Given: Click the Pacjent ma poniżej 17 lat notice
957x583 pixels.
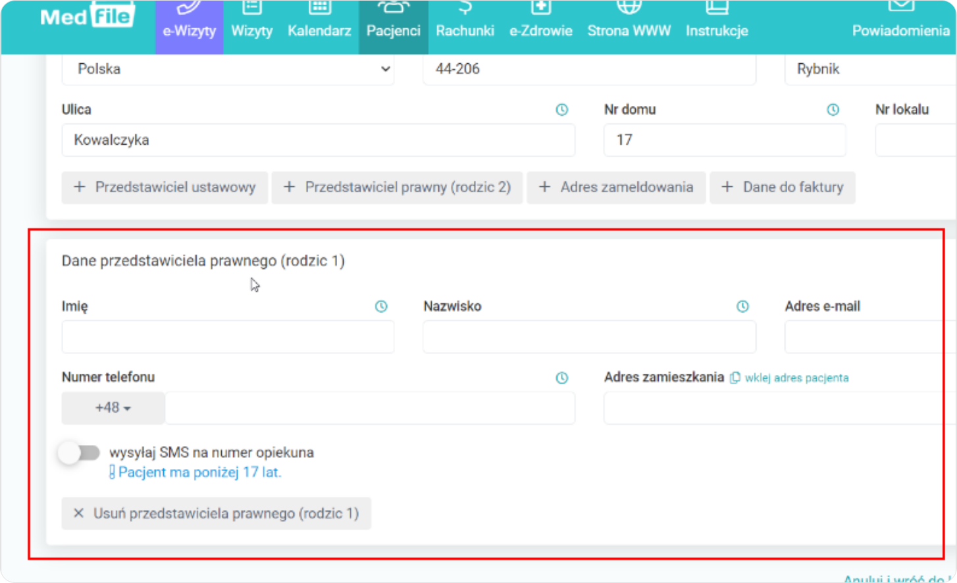Looking at the screenshot, I should pyautogui.click(x=195, y=472).
